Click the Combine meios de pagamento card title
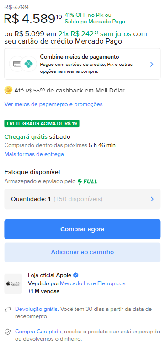 tap(80, 57)
